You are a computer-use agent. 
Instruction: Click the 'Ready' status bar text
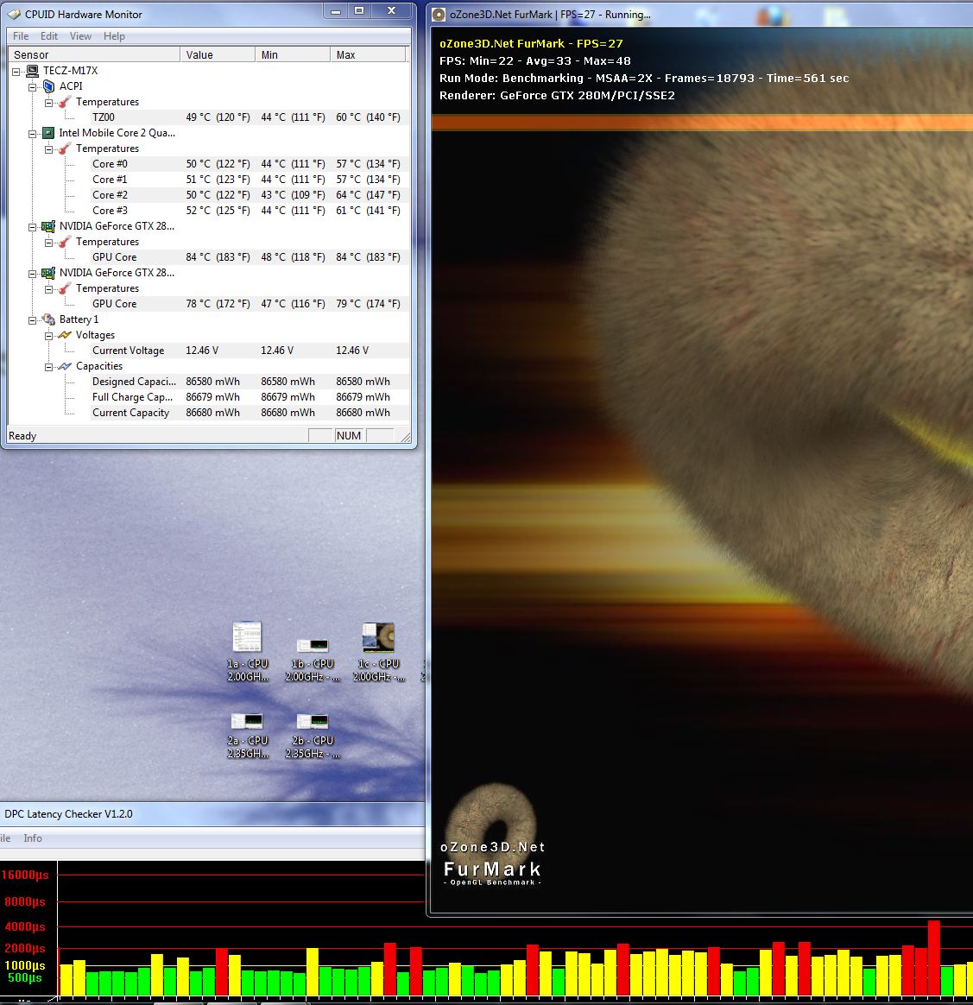coord(22,436)
